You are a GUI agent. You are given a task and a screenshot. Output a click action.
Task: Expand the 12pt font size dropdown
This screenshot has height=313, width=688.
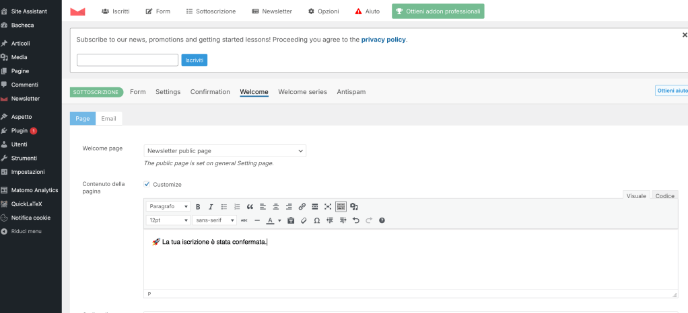[x=168, y=220]
